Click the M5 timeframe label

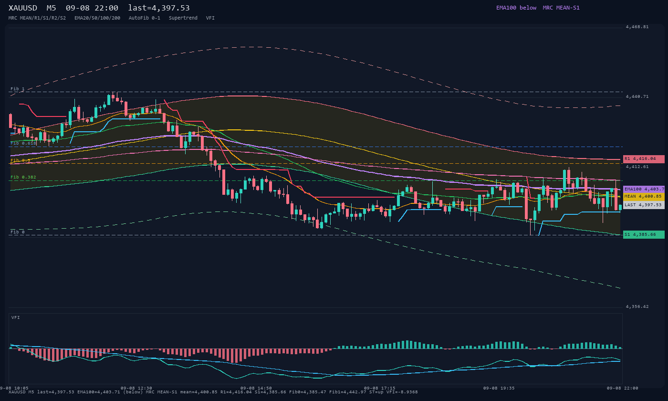coord(51,8)
